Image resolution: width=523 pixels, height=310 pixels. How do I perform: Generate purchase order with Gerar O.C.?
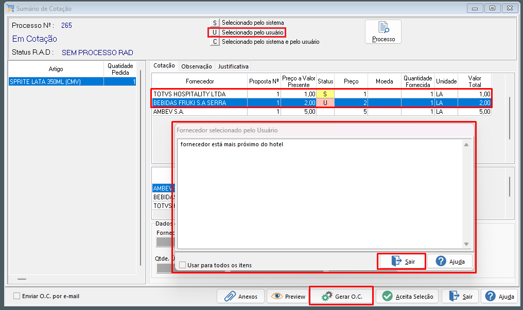pos(341,296)
